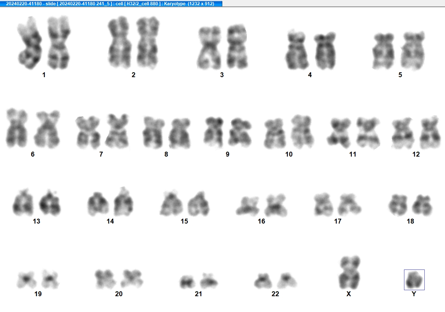The height and width of the screenshot is (312, 445).
Task: Select the right chromosome 1 homolog
Action: pos(59,43)
